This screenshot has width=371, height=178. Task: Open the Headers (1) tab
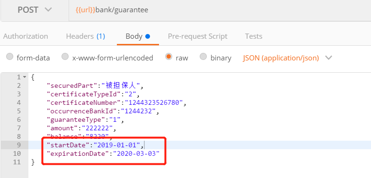[x=85, y=36]
